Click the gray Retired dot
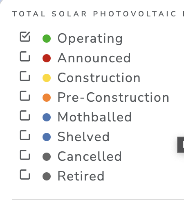This screenshot has width=184, height=201. (47, 176)
